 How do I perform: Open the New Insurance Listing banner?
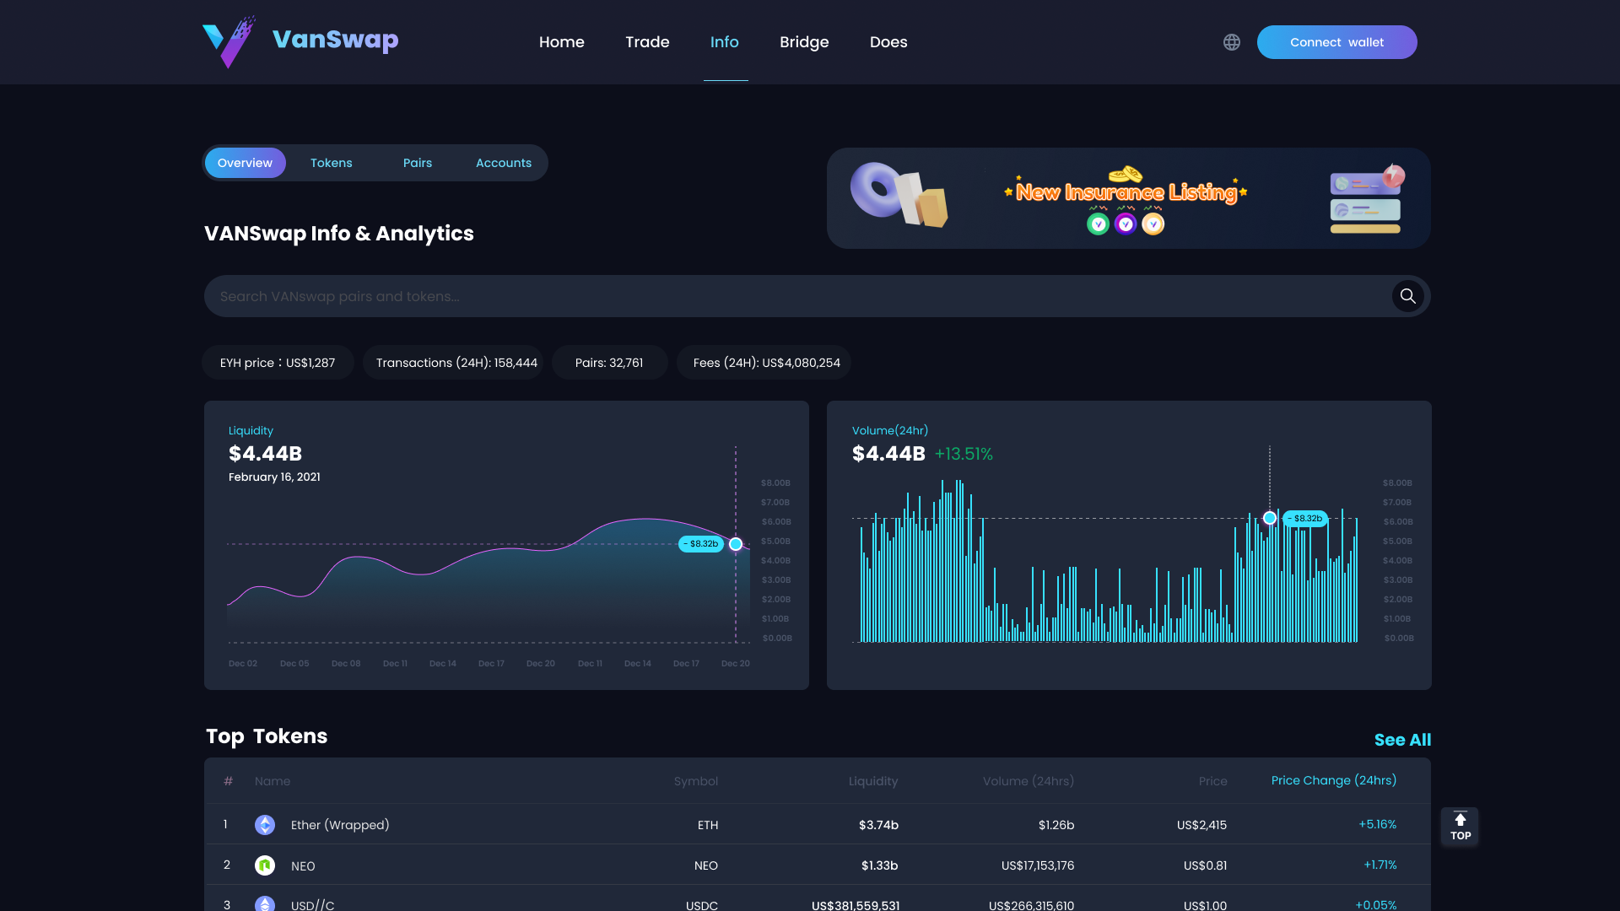(1128, 198)
